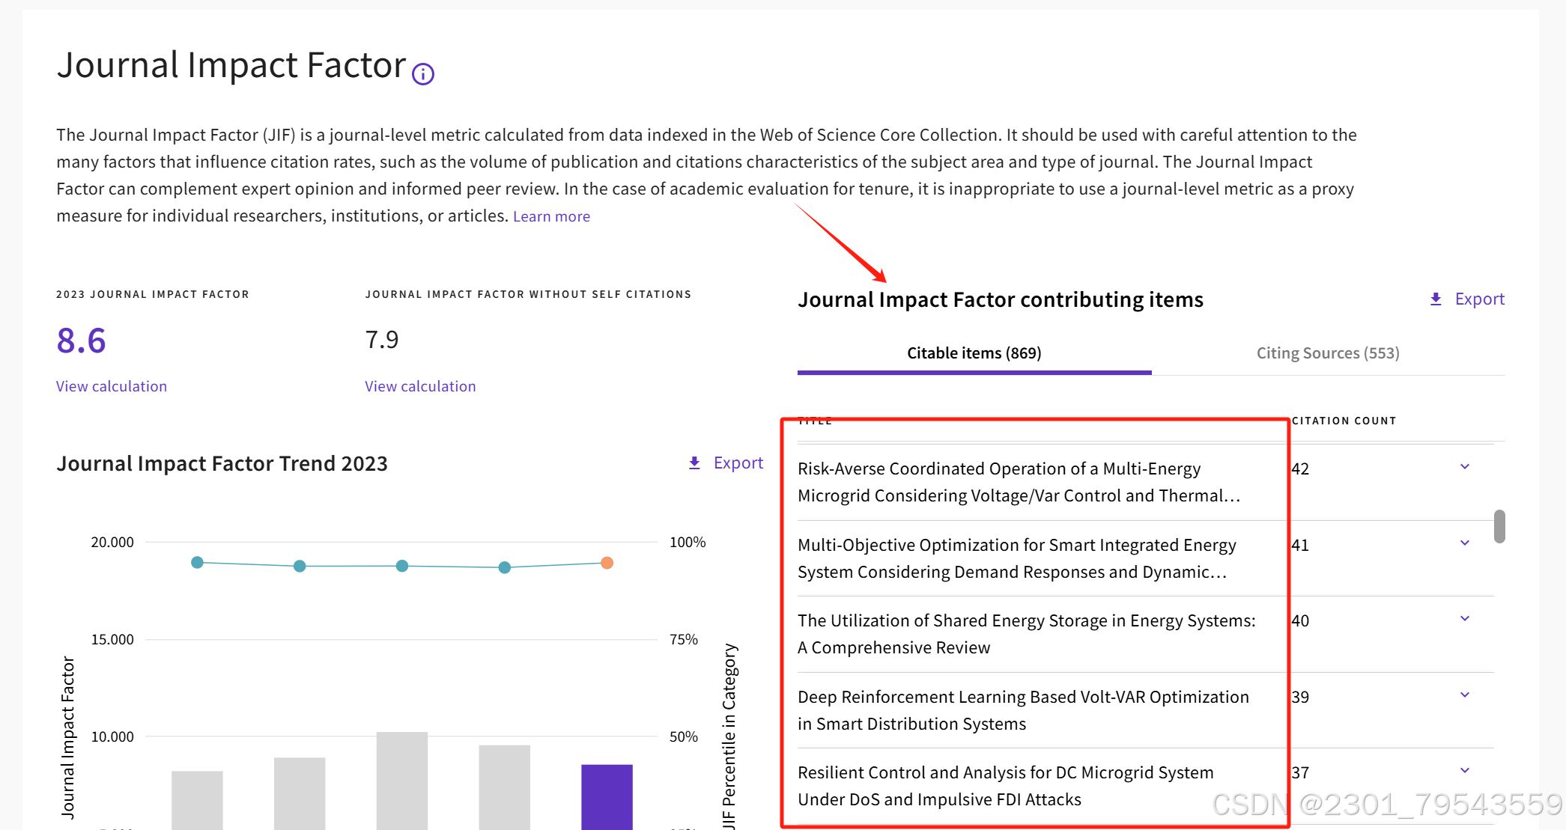Click the purple 2023 bar in chart
Viewport: 1566px width, 830px height.
607,796
